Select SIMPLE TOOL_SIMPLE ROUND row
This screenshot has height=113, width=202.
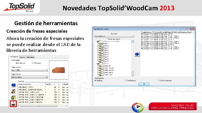43,102
